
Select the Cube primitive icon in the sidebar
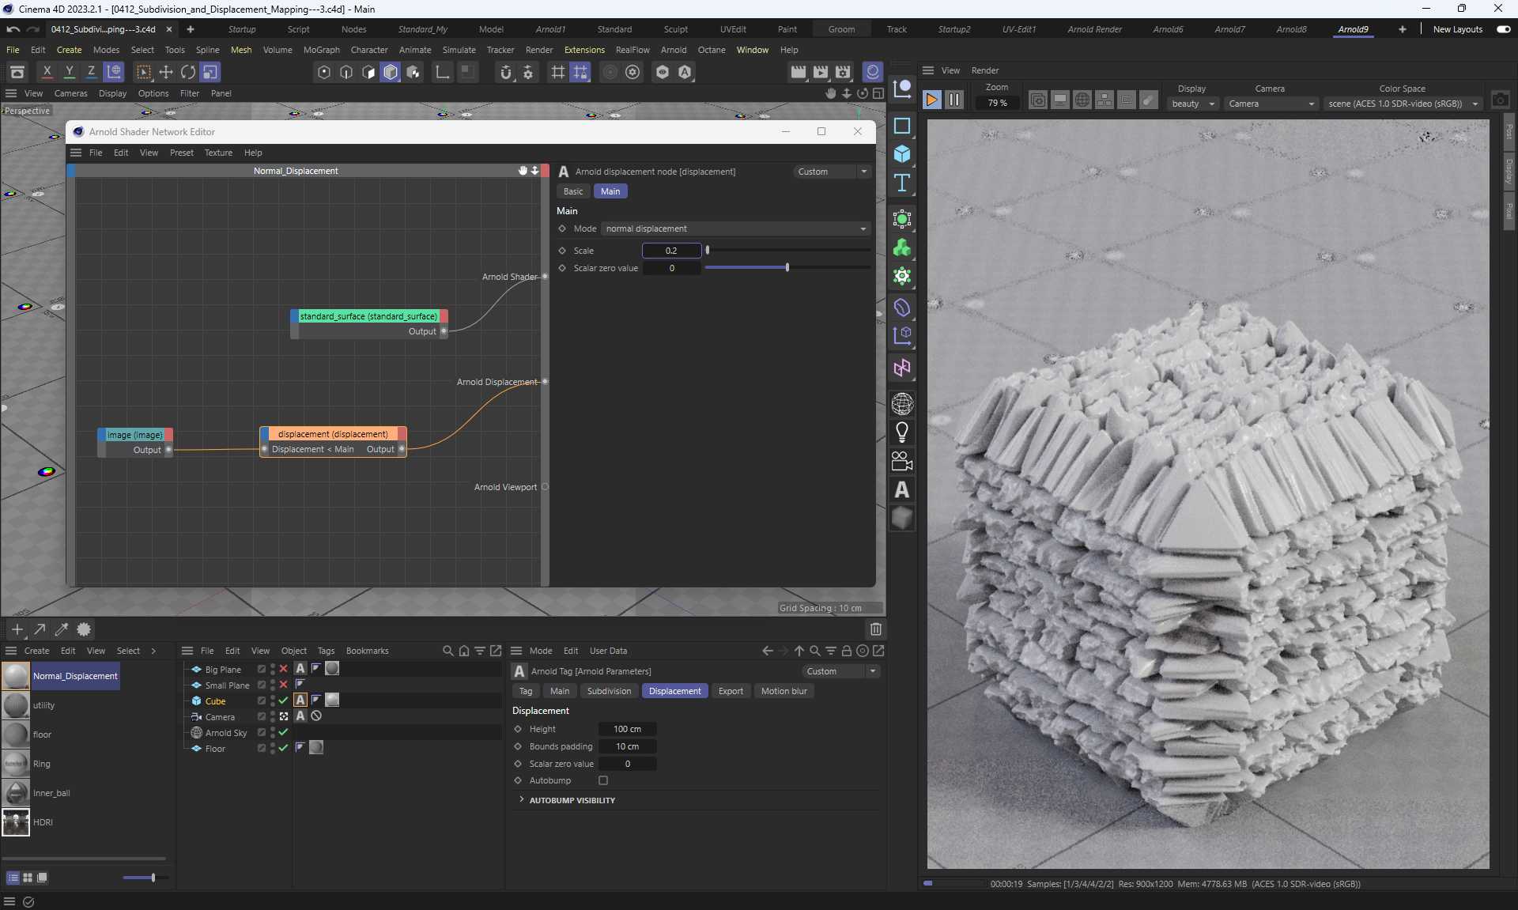(902, 154)
